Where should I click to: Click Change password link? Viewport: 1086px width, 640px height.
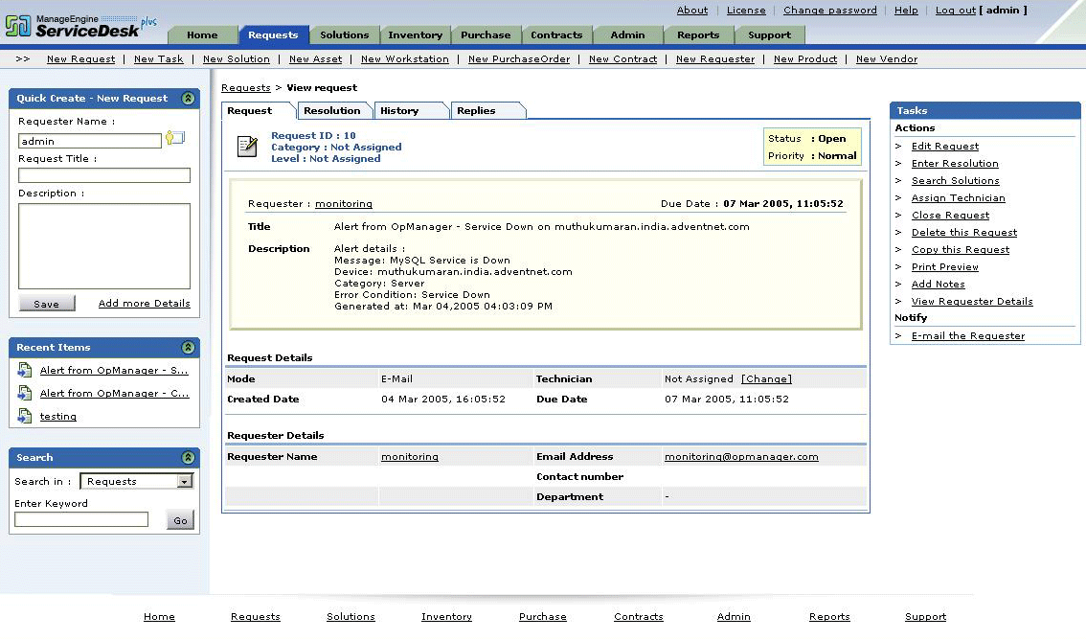tap(829, 11)
